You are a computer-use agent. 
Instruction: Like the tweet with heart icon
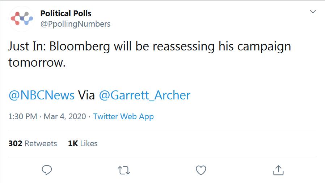tap(201, 170)
